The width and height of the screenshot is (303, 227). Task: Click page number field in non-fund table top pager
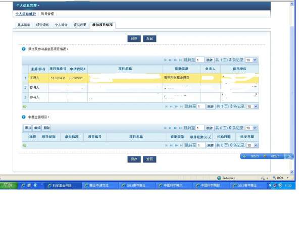[200, 128]
